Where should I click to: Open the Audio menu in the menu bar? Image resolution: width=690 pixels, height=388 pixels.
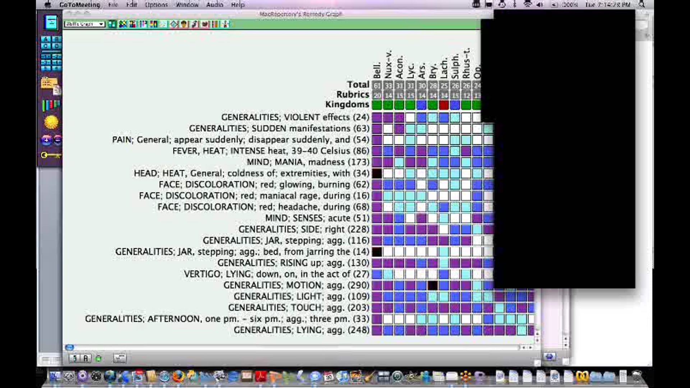click(215, 5)
